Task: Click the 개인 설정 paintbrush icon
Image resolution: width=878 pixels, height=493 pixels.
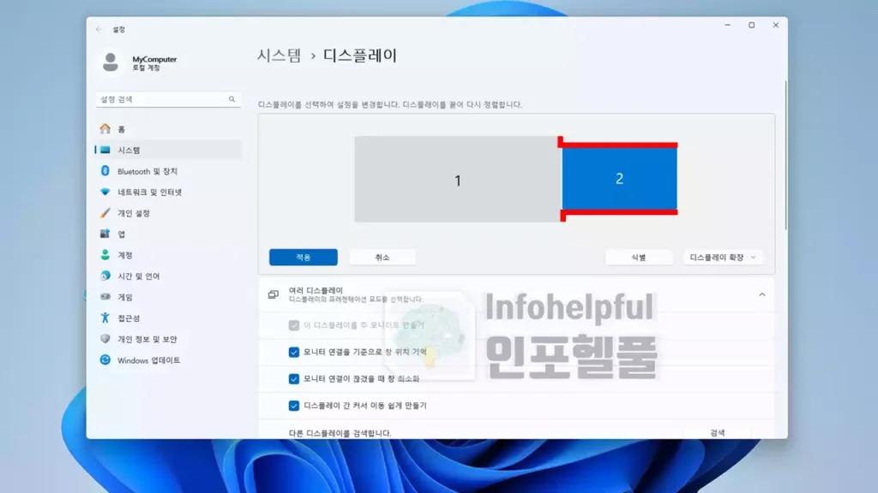Action: (x=105, y=213)
